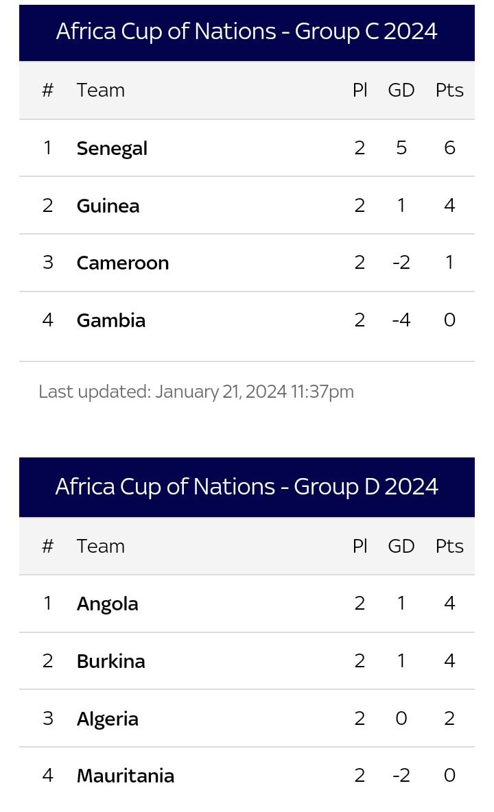The width and height of the screenshot is (494, 812).
Task: Click the Pl column header in Group C
Action: (x=360, y=90)
